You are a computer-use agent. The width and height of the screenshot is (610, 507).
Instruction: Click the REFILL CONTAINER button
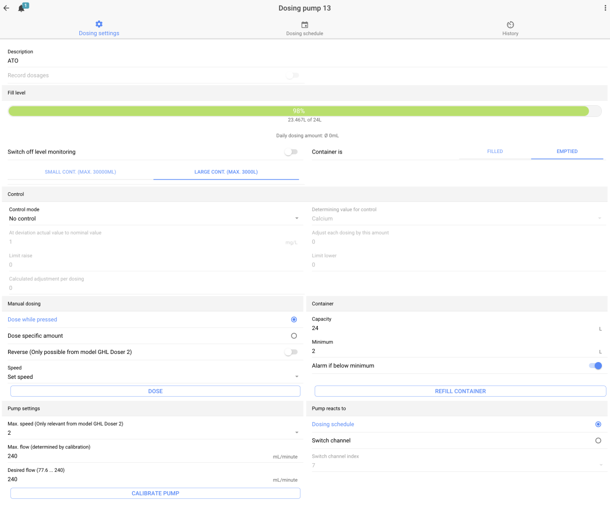coord(461,391)
